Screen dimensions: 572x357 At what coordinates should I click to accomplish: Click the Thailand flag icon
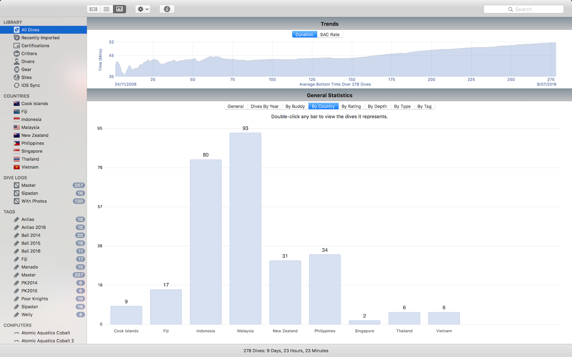click(17, 159)
